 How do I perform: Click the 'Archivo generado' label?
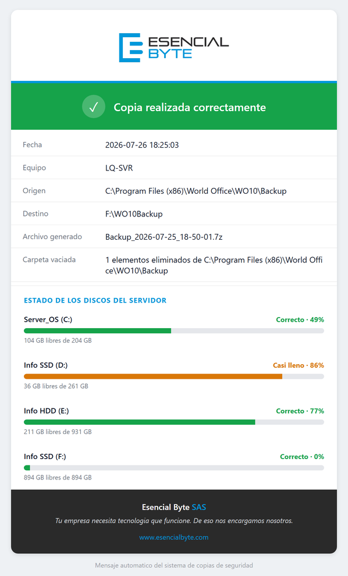(52, 237)
